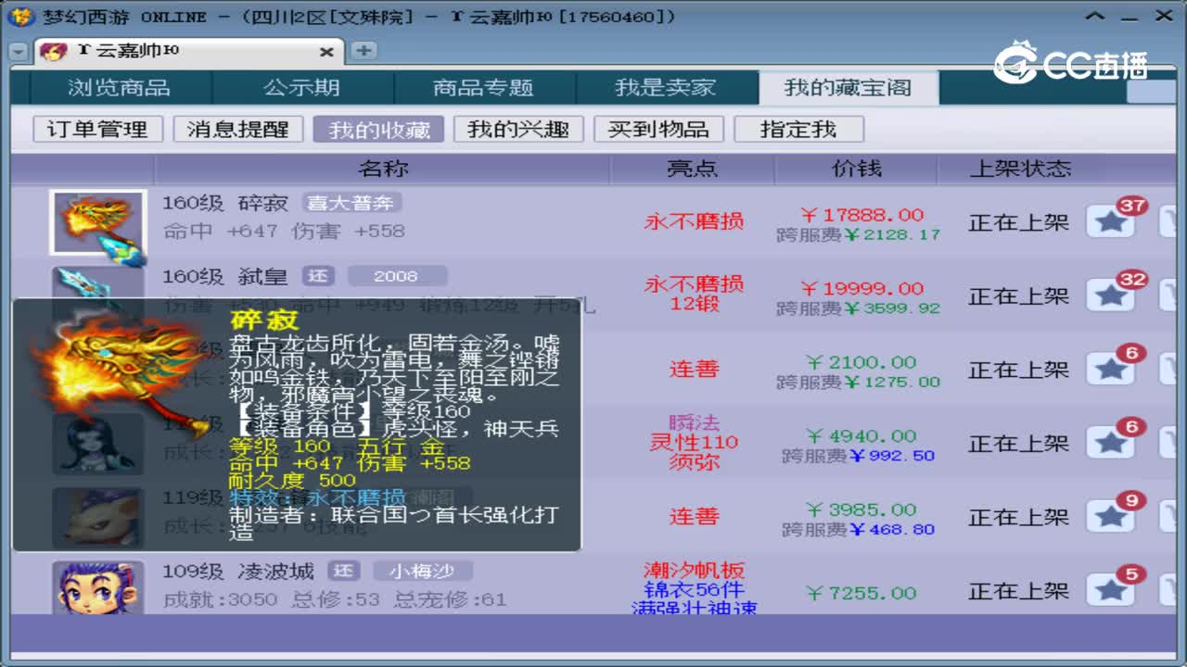Screen dimensions: 1187x667
Task: Click the 潮汐帆板 highlight text
Action: coord(694,571)
